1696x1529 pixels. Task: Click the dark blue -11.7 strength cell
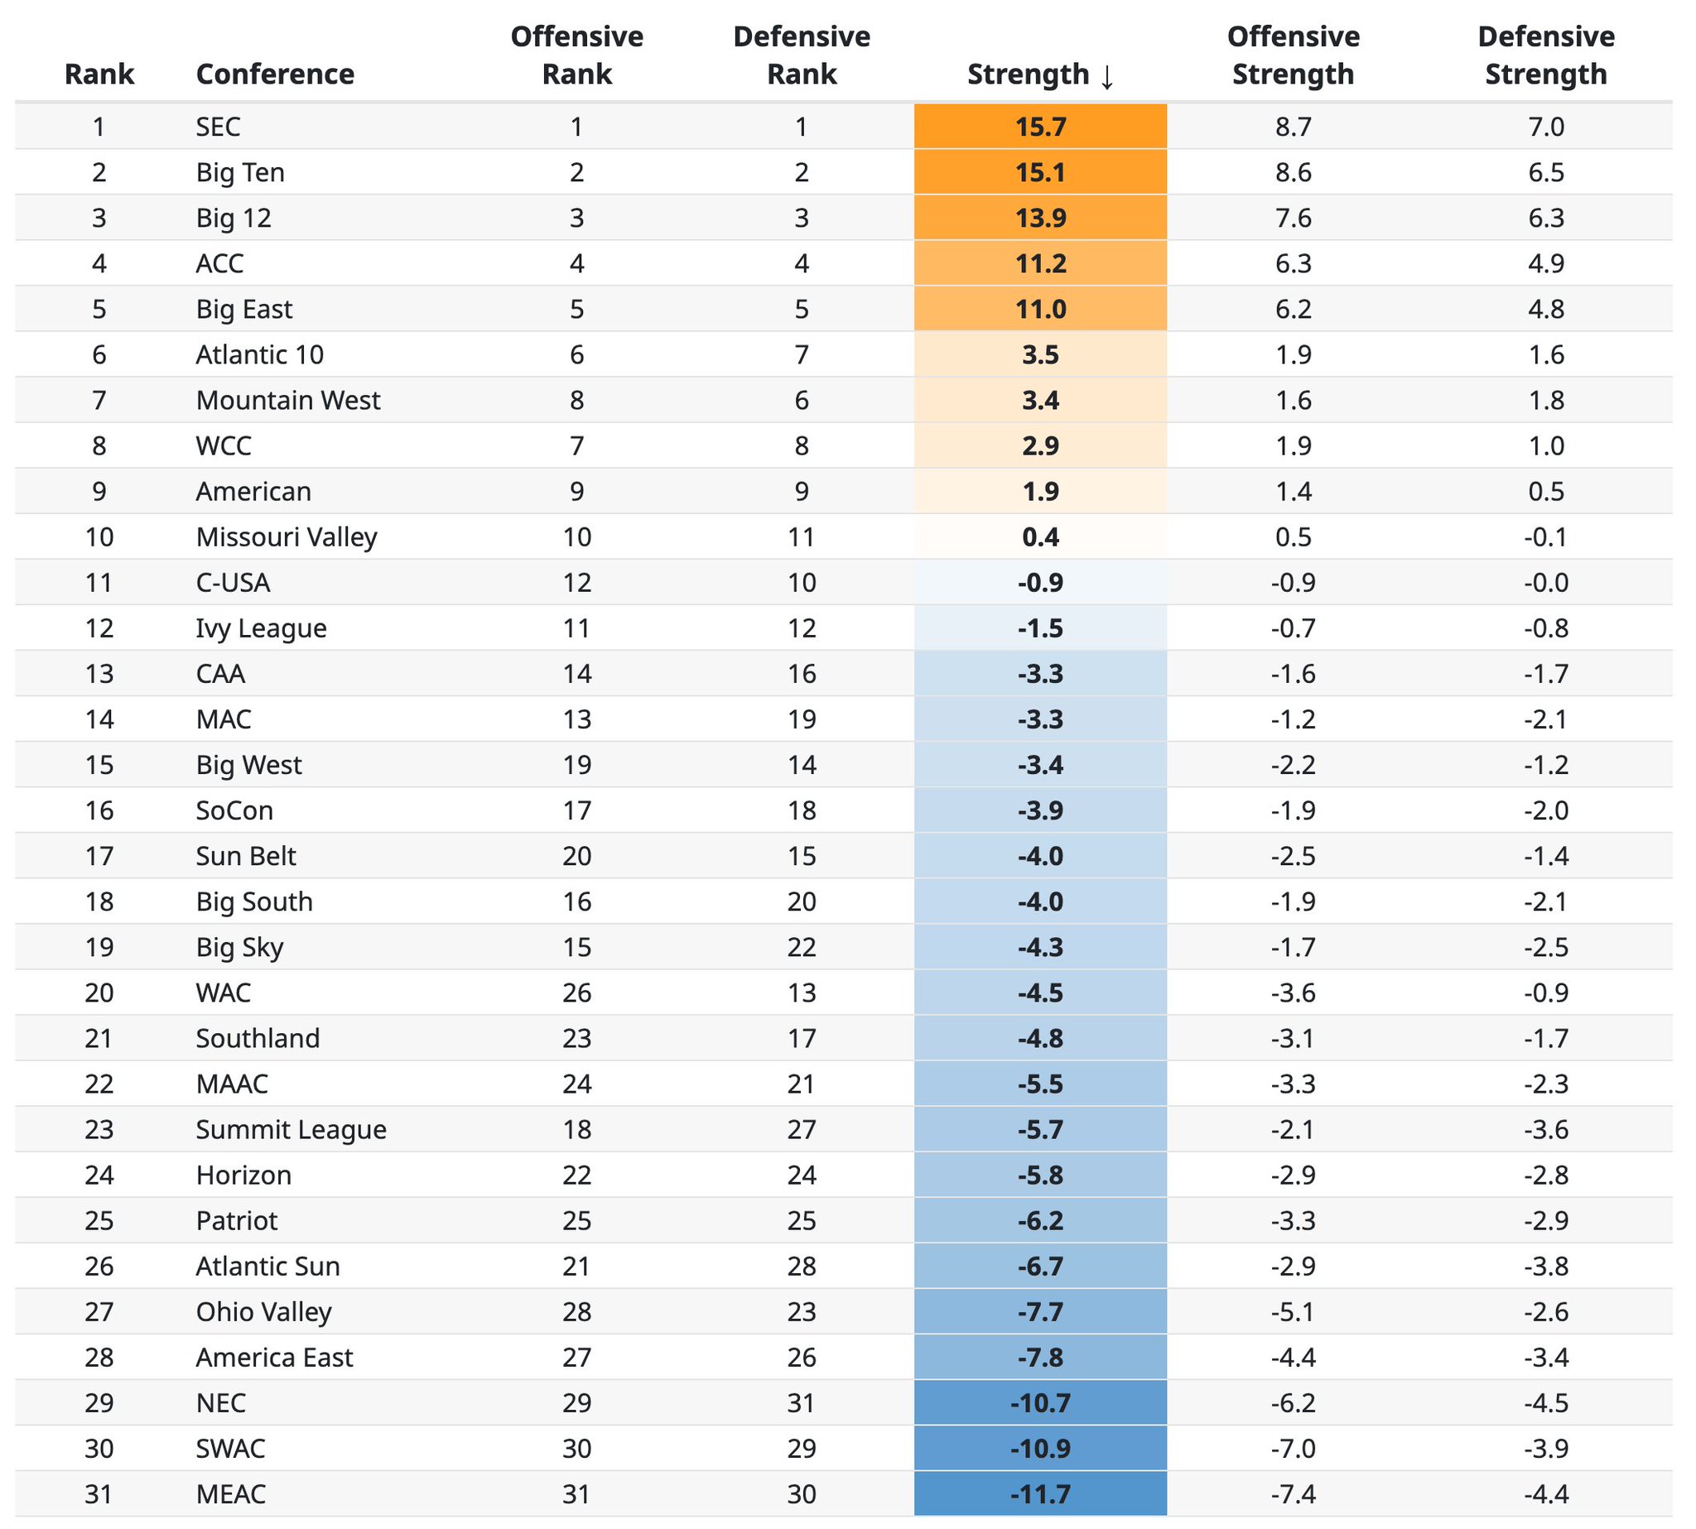1039,1494
